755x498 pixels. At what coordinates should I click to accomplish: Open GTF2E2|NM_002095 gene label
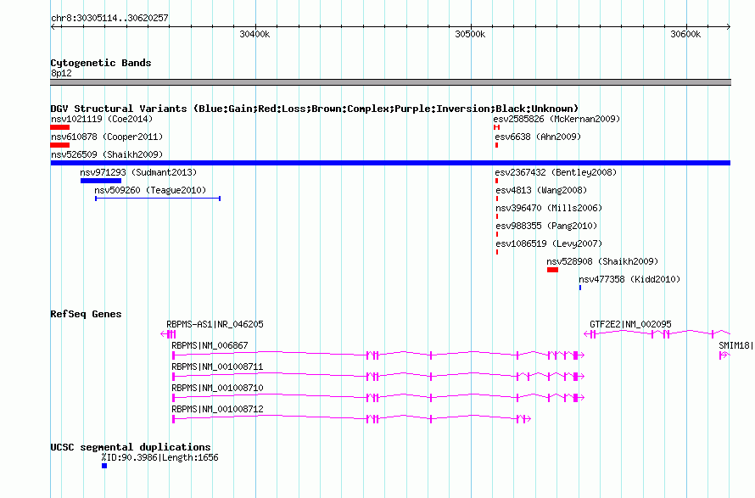[630, 324]
